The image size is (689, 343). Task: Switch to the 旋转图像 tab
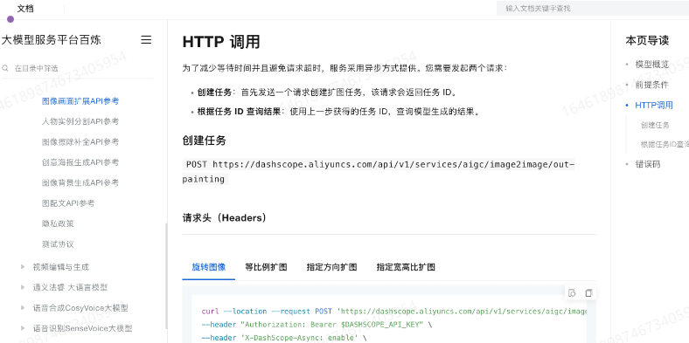click(209, 267)
